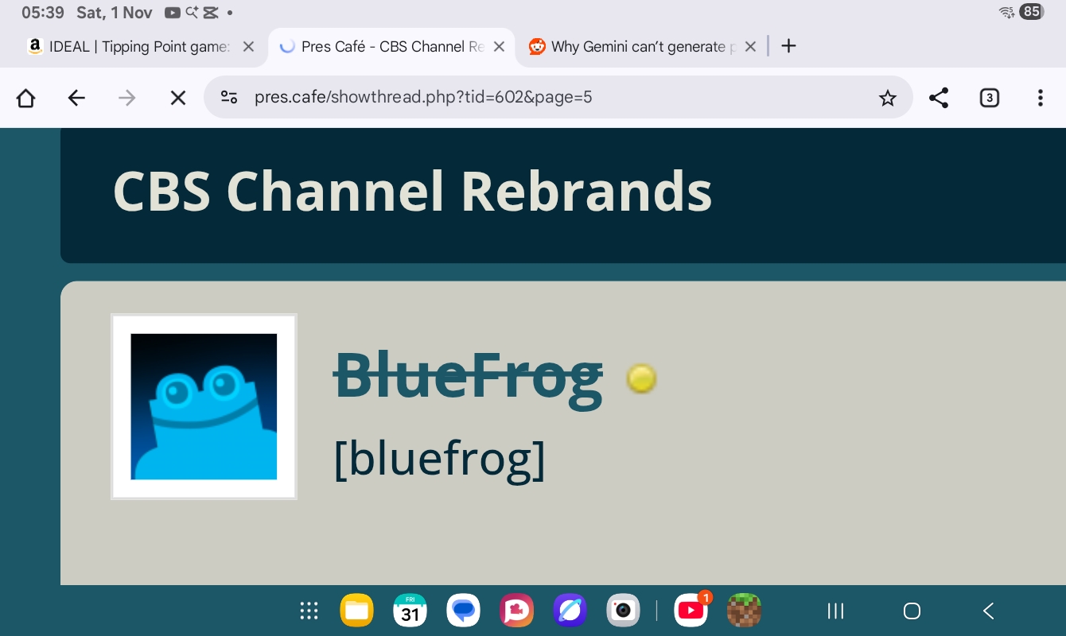
Task: Go back to the previous page
Action: [76, 98]
